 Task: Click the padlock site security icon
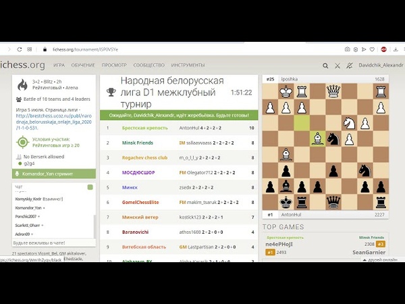point(45,49)
